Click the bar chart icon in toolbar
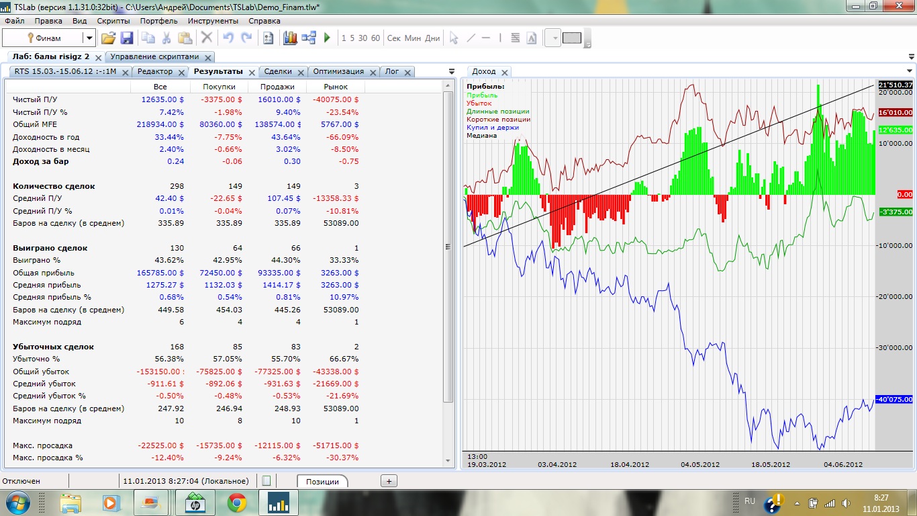917x516 pixels. pos(290,38)
